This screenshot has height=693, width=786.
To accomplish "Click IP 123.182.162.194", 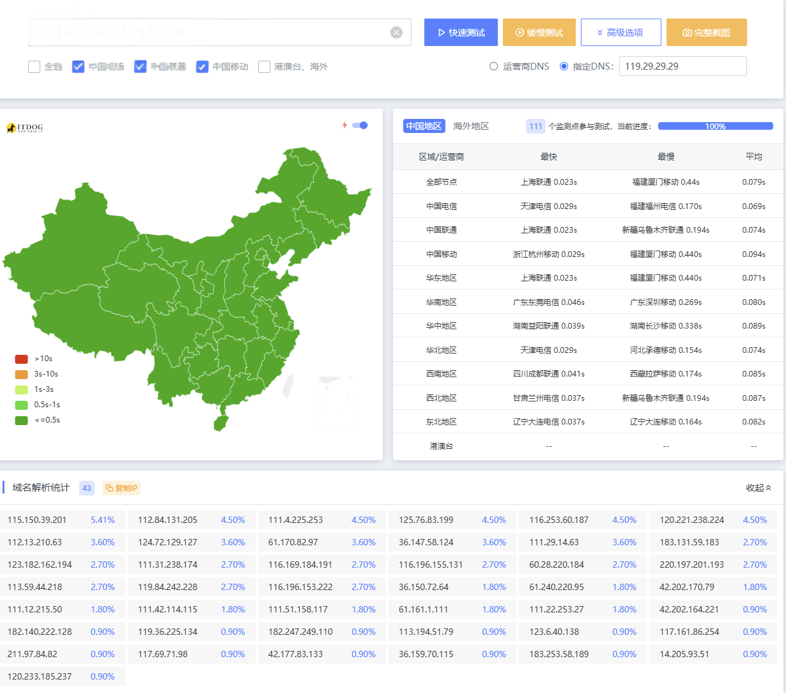I will (x=40, y=565).
